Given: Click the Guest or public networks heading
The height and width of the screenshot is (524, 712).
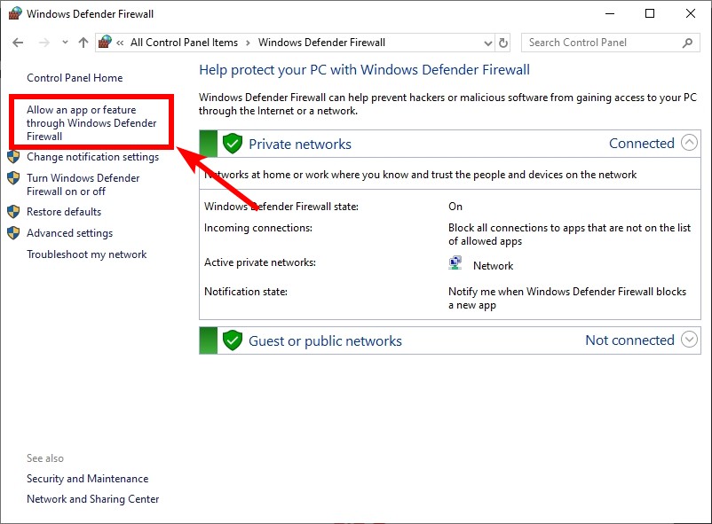Looking at the screenshot, I should click(325, 341).
